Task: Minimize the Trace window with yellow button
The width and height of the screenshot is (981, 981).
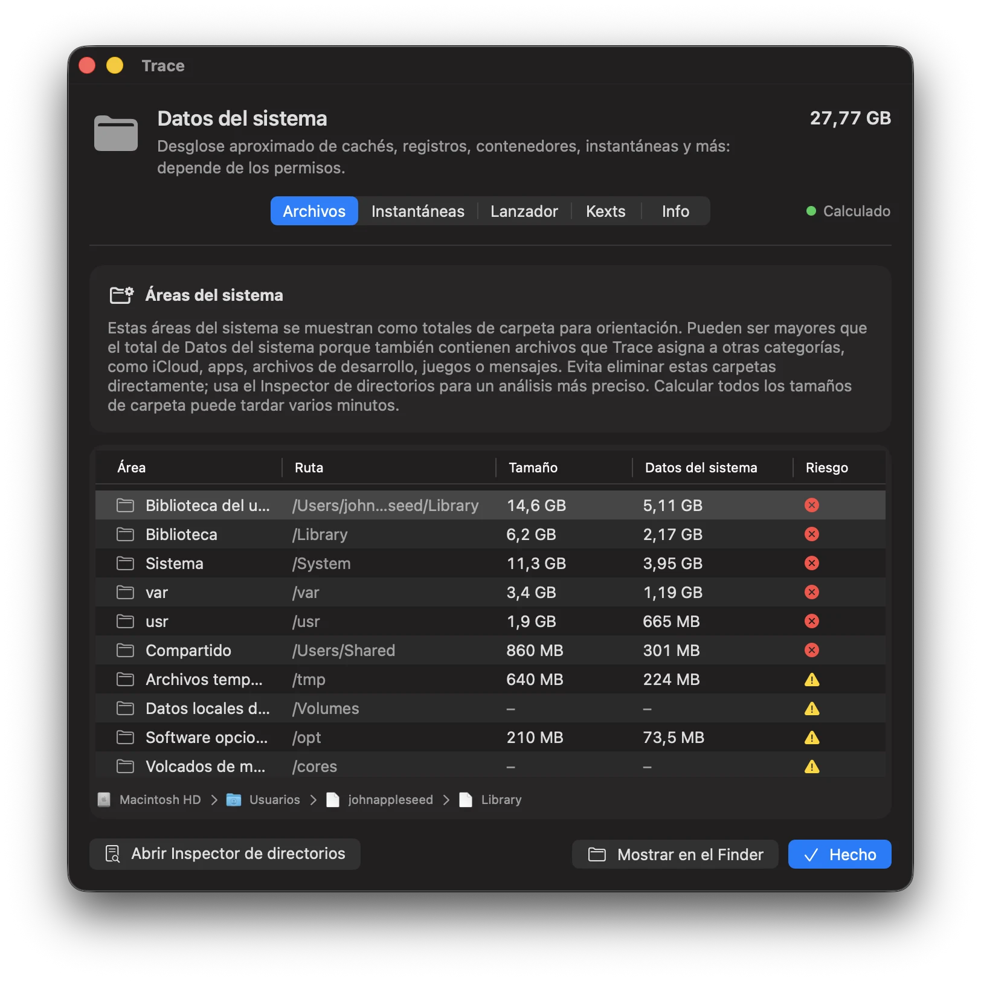Action: click(x=115, y=65)
